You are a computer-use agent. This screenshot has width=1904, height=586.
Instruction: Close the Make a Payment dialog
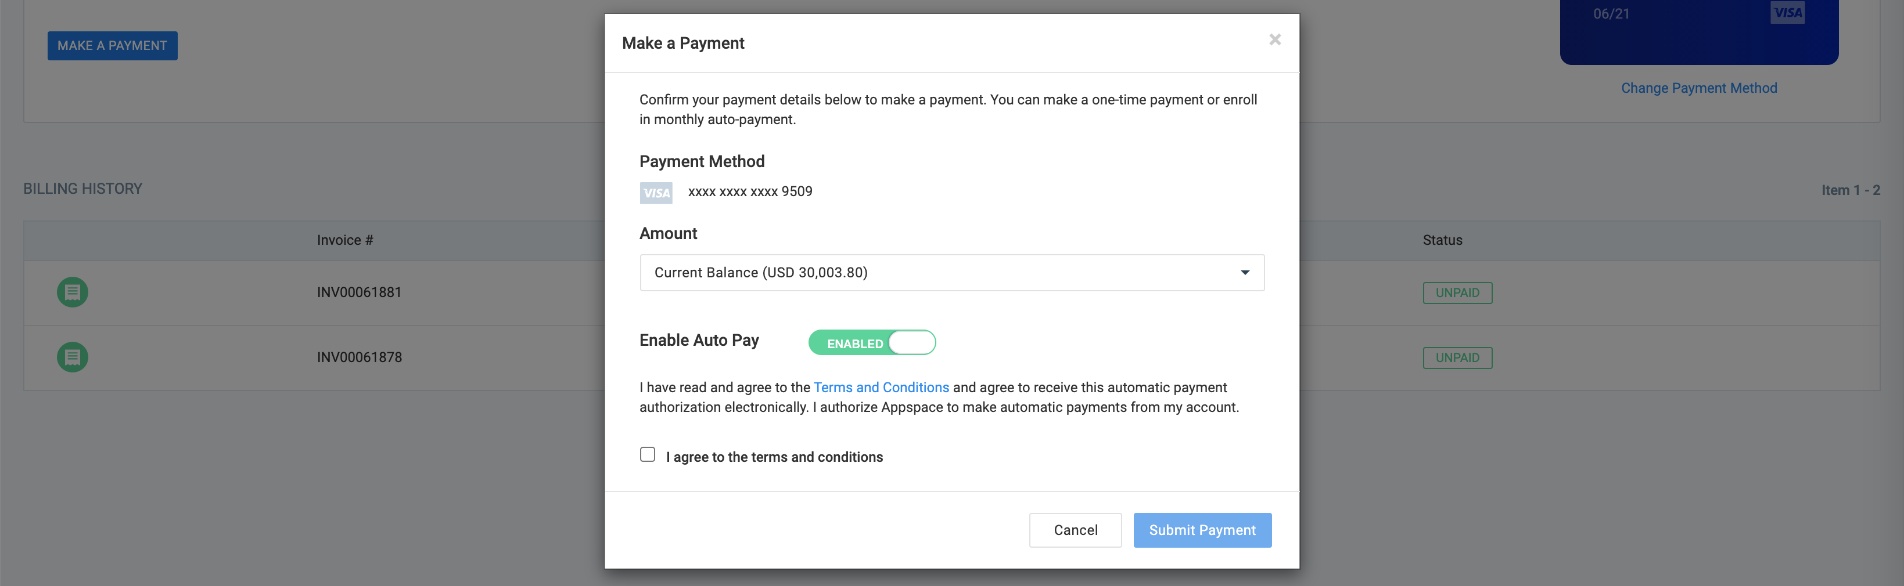(x=1274, y=40)
